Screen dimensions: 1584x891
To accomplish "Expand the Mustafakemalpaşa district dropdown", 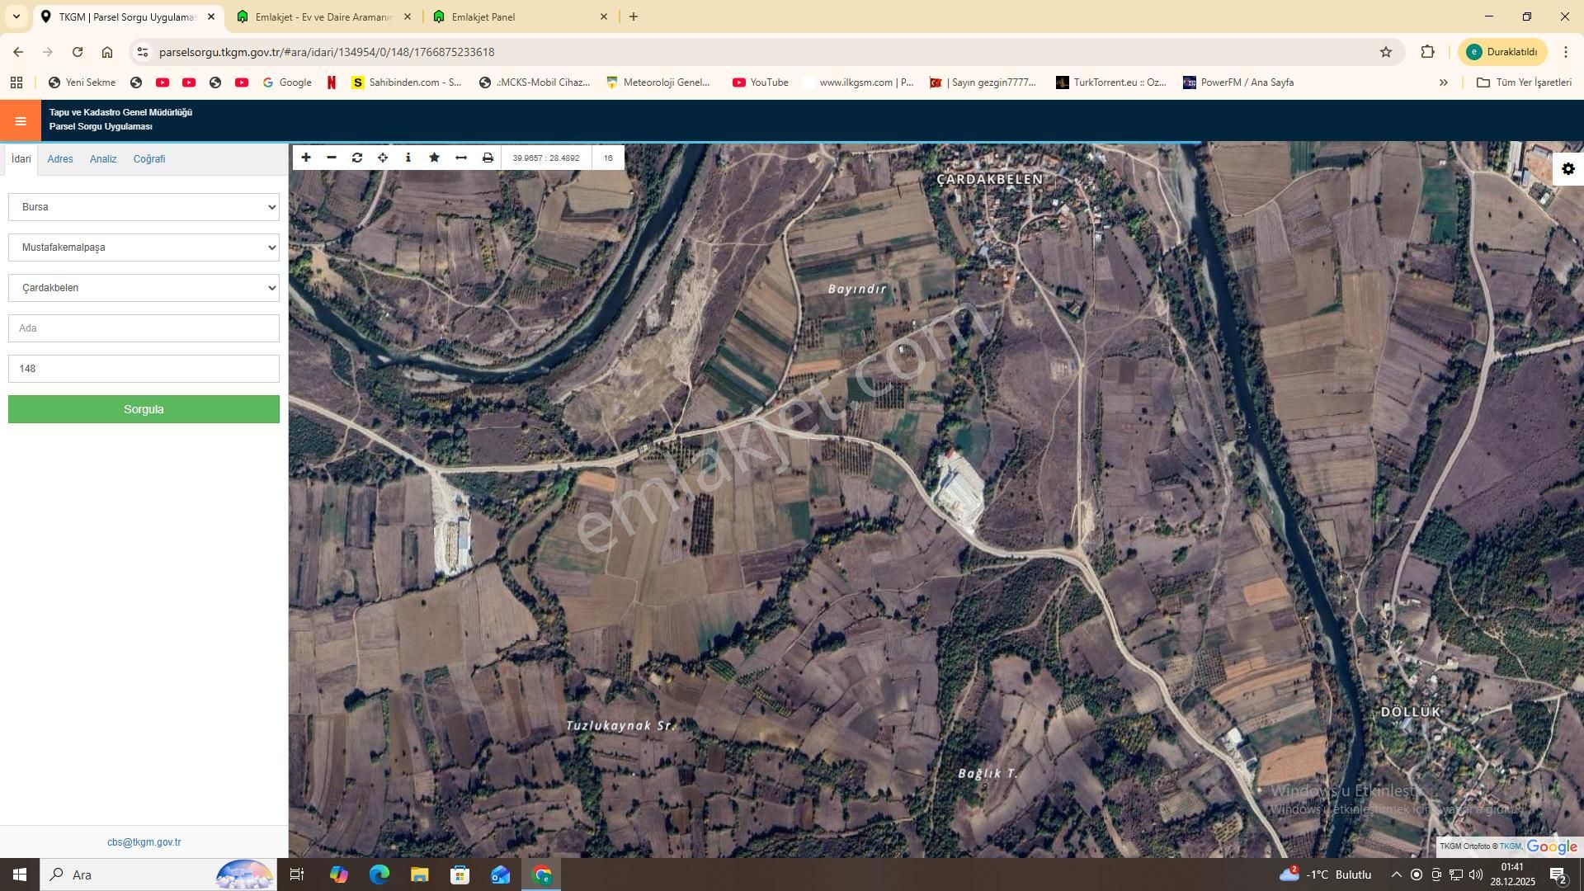I will coord(144,247).
